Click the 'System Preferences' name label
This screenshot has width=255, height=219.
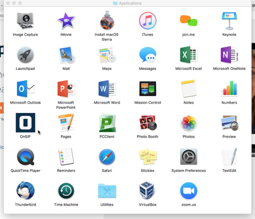(x=189, y=171)
